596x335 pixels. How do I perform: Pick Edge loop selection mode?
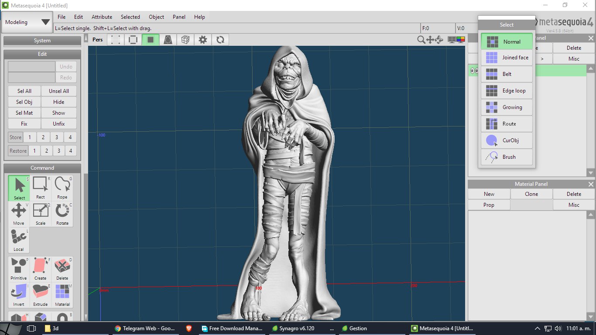pyautogui.click(x=507, y=91)
